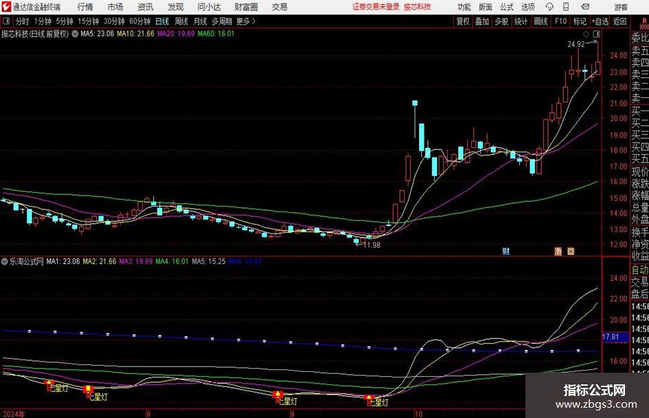
Task: Open the 资讯 menu
Action: (146, 7)
